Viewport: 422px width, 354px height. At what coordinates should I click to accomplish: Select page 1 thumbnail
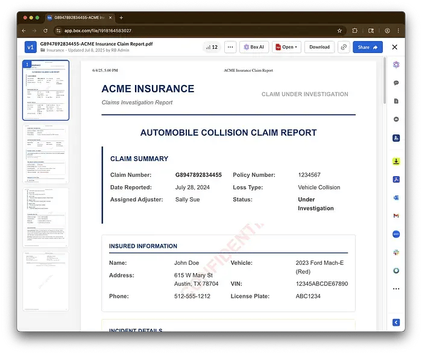click(x=46, y=90)
